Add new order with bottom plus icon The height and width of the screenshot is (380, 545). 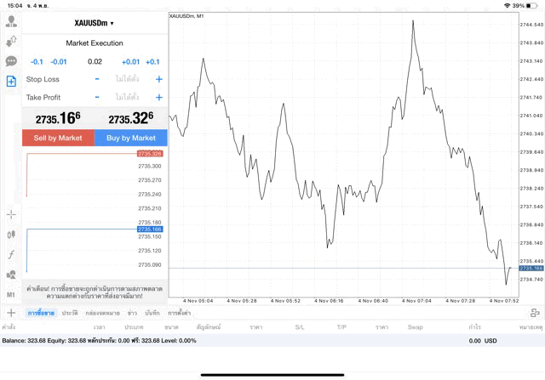pos(11,313)
